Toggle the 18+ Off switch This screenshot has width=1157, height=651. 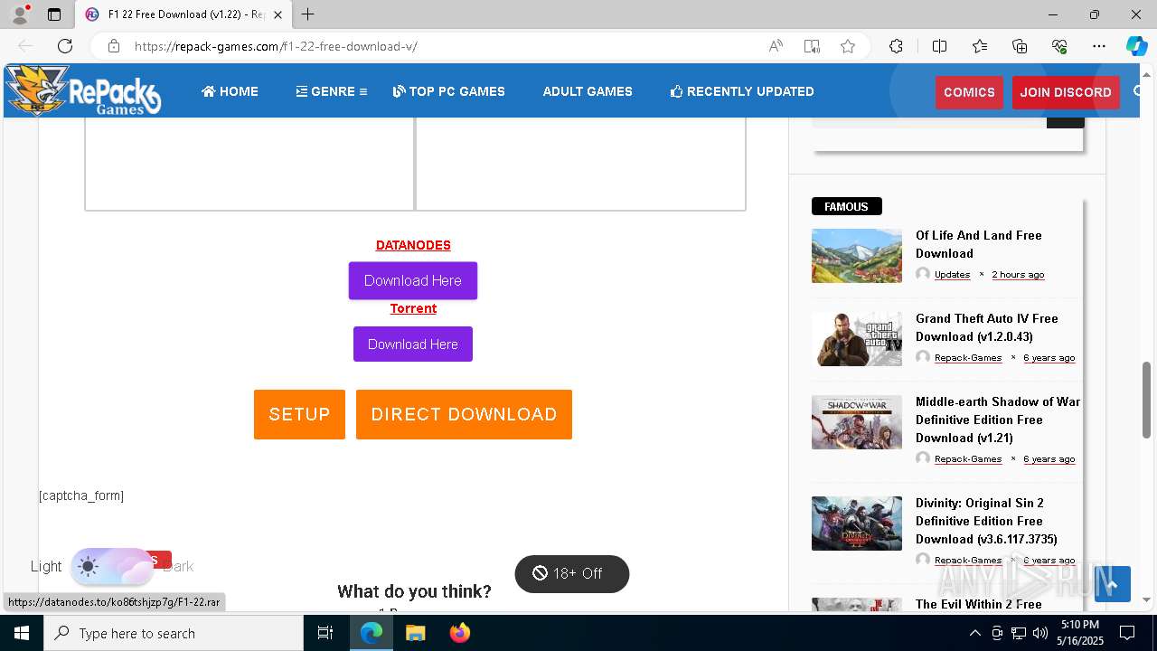[571, 573]
